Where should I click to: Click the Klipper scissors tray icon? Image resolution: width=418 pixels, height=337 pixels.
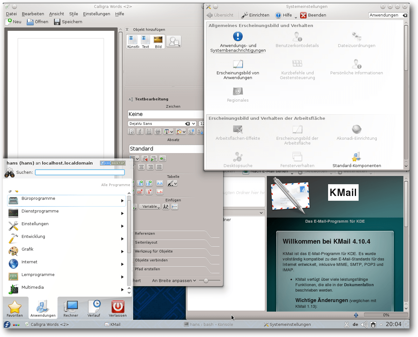point(347,324)
